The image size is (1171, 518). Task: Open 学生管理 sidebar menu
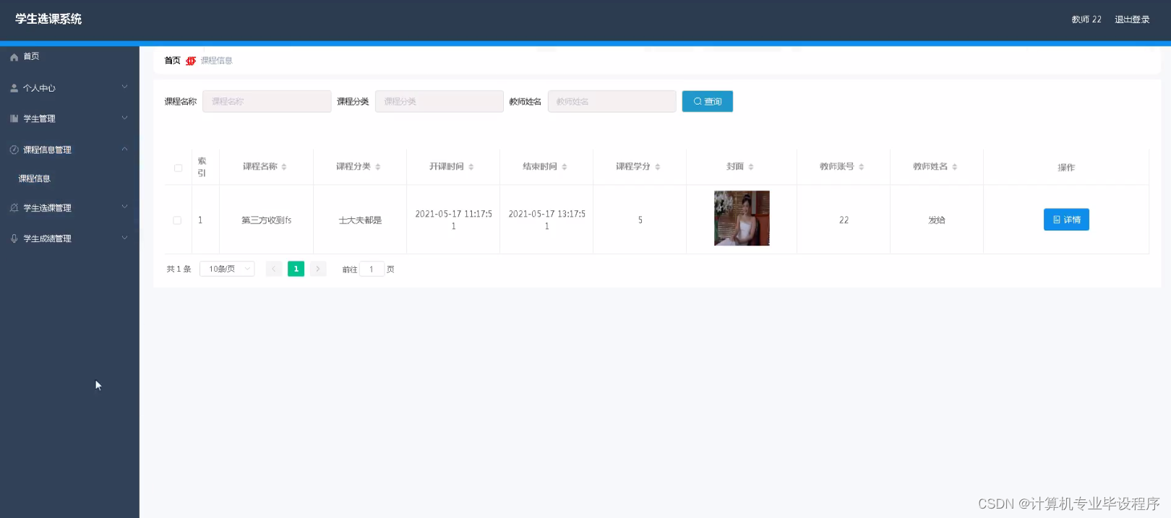69,118
